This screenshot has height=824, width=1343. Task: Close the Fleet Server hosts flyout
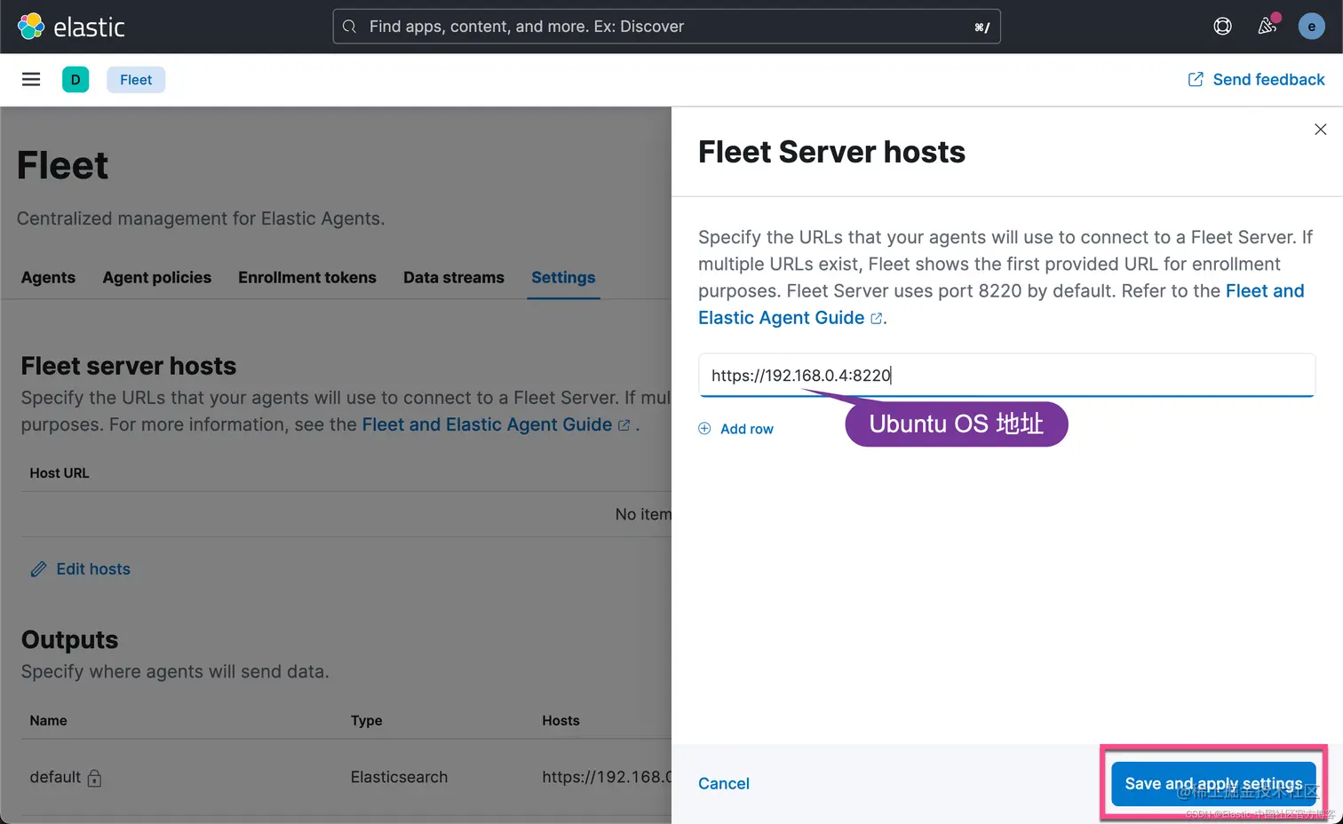coord(1321,130)
